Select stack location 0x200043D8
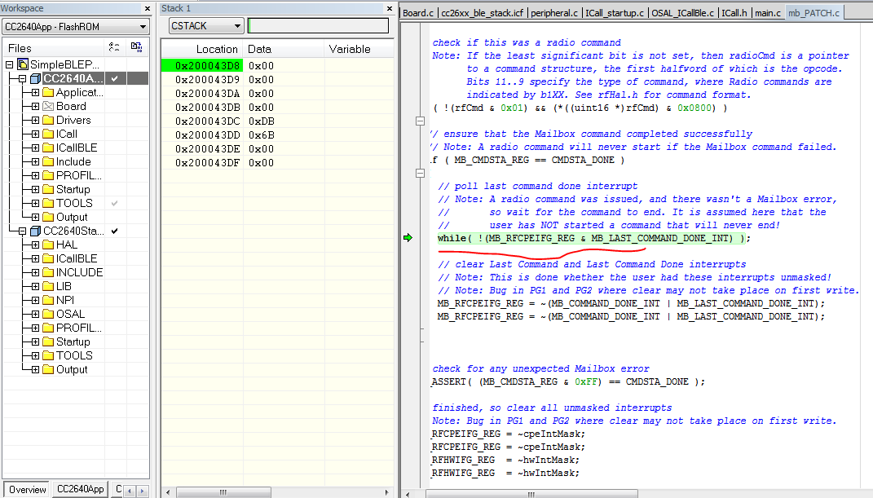 202,66
